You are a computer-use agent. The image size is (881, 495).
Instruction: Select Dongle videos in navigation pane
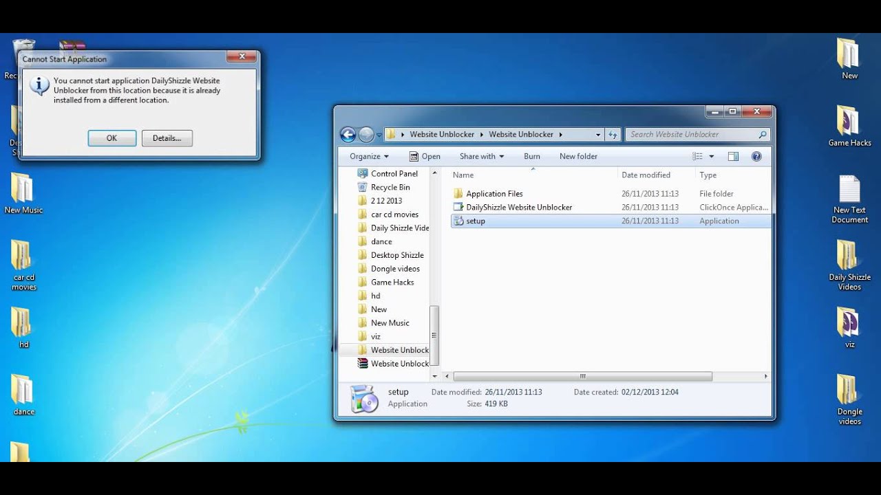394,269
